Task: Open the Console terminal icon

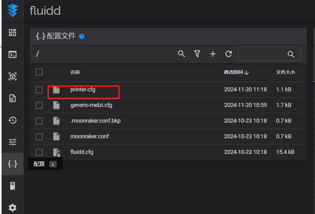Action: [13, 54]
